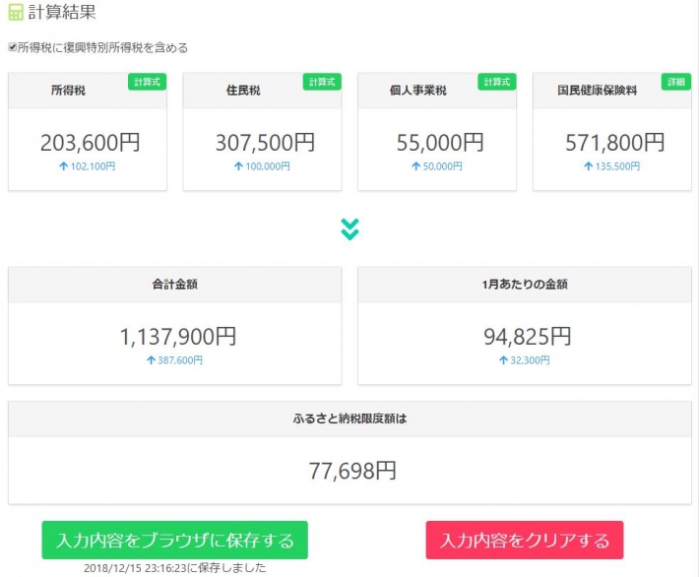
Task: Click the 571,800円 health insurance amount
Action: pyautogui.click(x=615, y=143)
